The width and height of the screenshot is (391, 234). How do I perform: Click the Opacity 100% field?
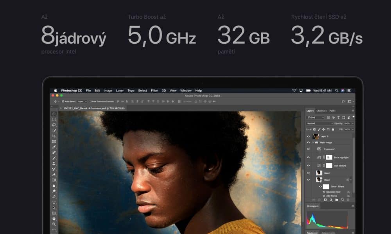[x=347, y=123]
